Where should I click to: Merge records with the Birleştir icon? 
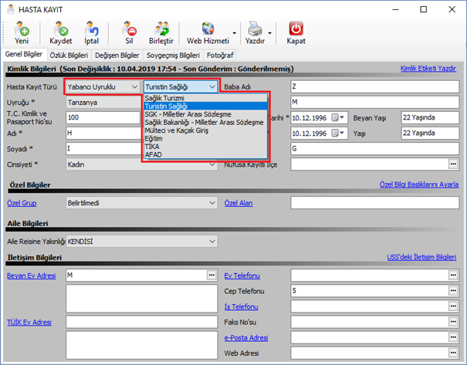tap(161, 29)
